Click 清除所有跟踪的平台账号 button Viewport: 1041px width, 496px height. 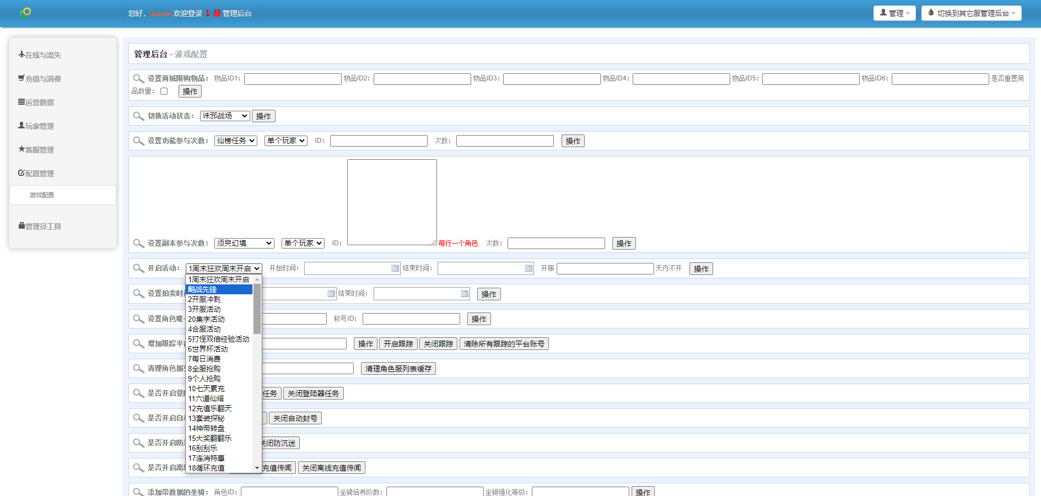pyautogui.click(x=504, y=344)
